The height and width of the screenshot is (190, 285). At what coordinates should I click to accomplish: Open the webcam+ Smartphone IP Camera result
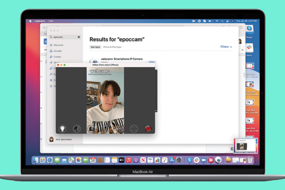point(122,59)
